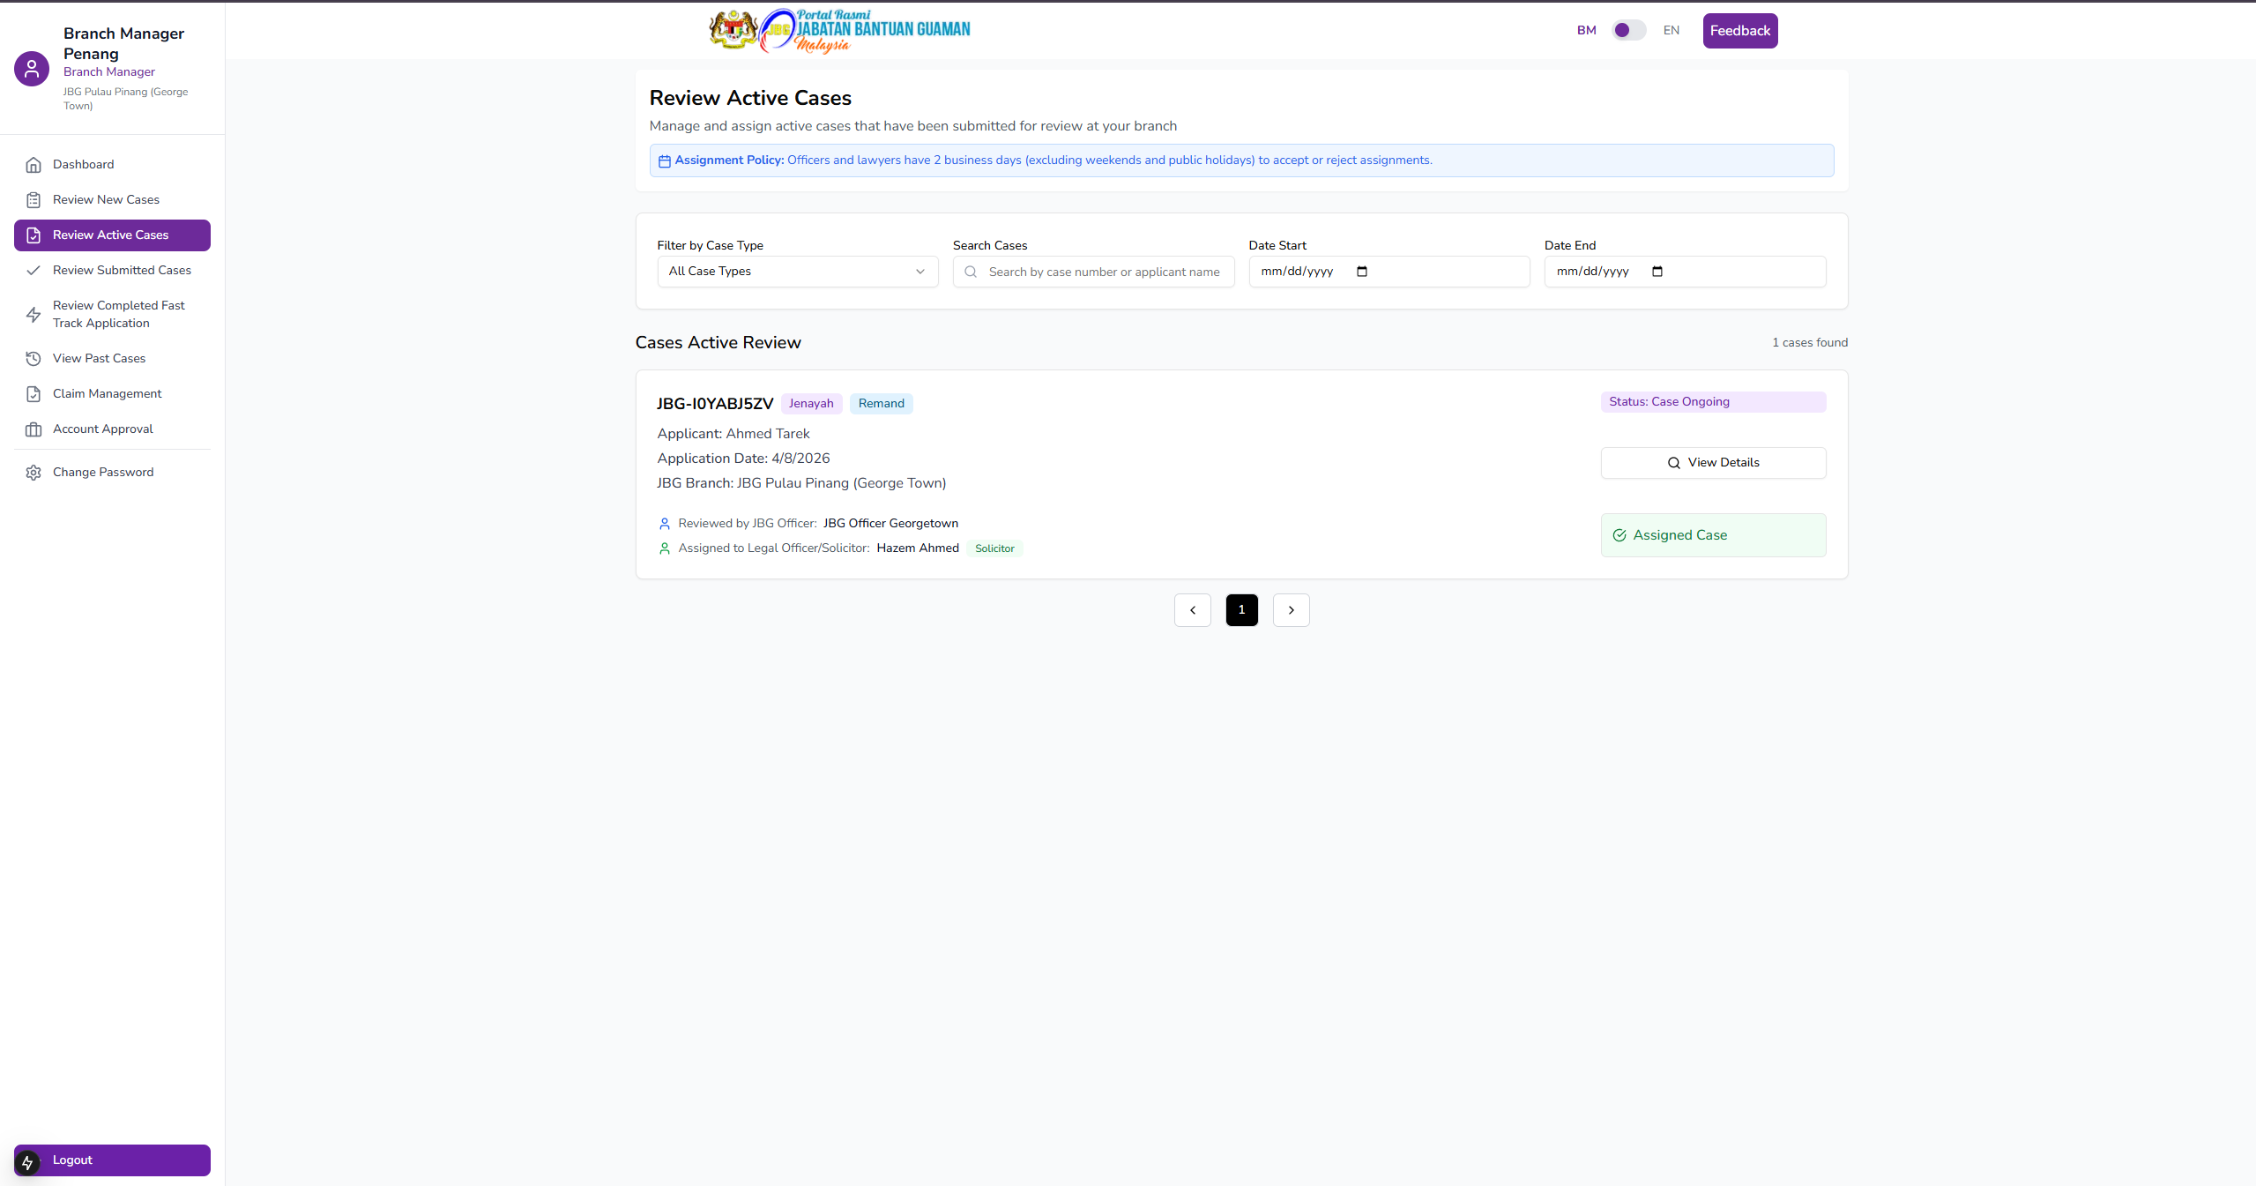Click the Dashboard home icon
The width and height of the screenshot is (2256, 1186).
[34, 165]
